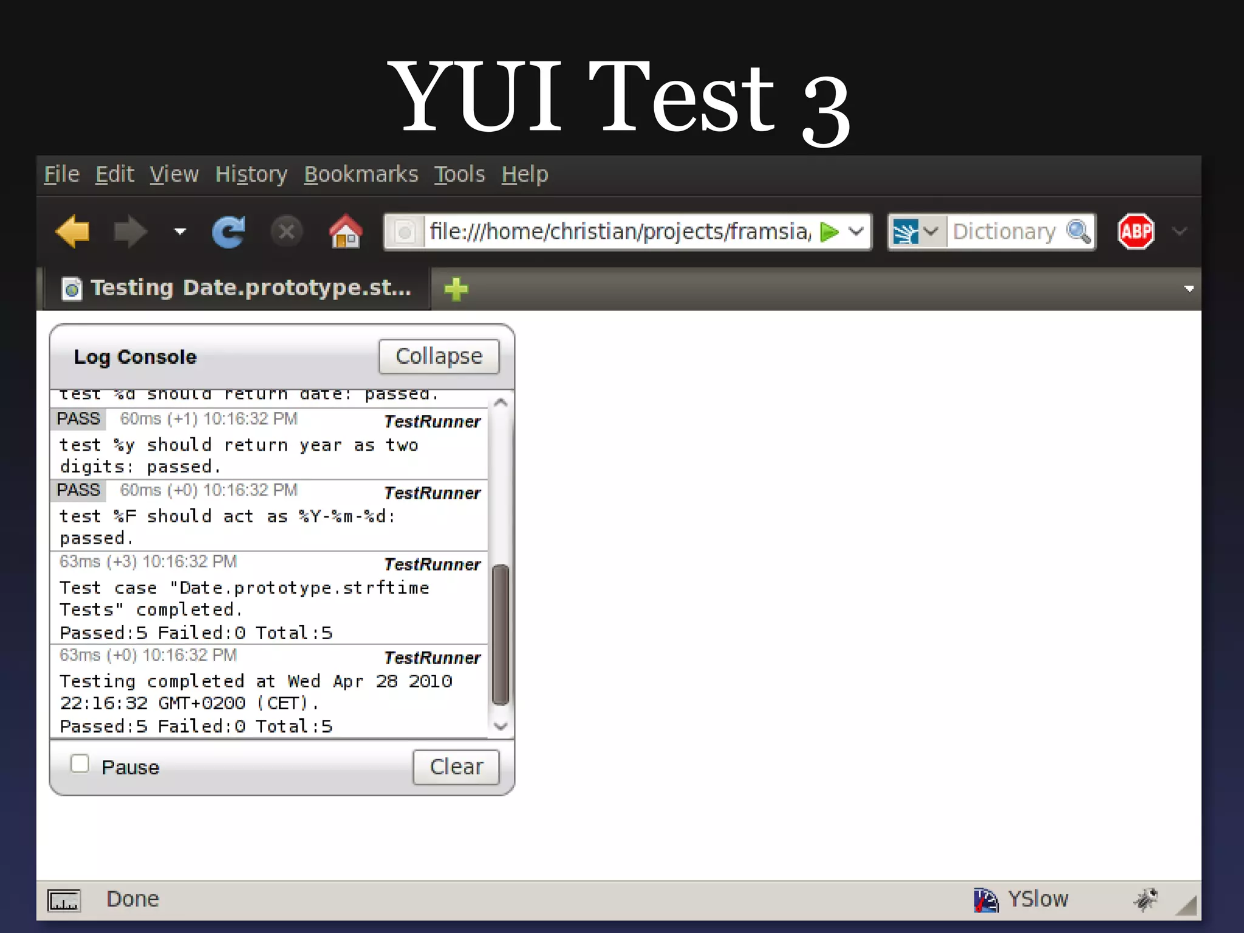Click the ruler icon in status bar
Image resolution: width=1244 pixels, height=933 pixels.
pos(64,900)
